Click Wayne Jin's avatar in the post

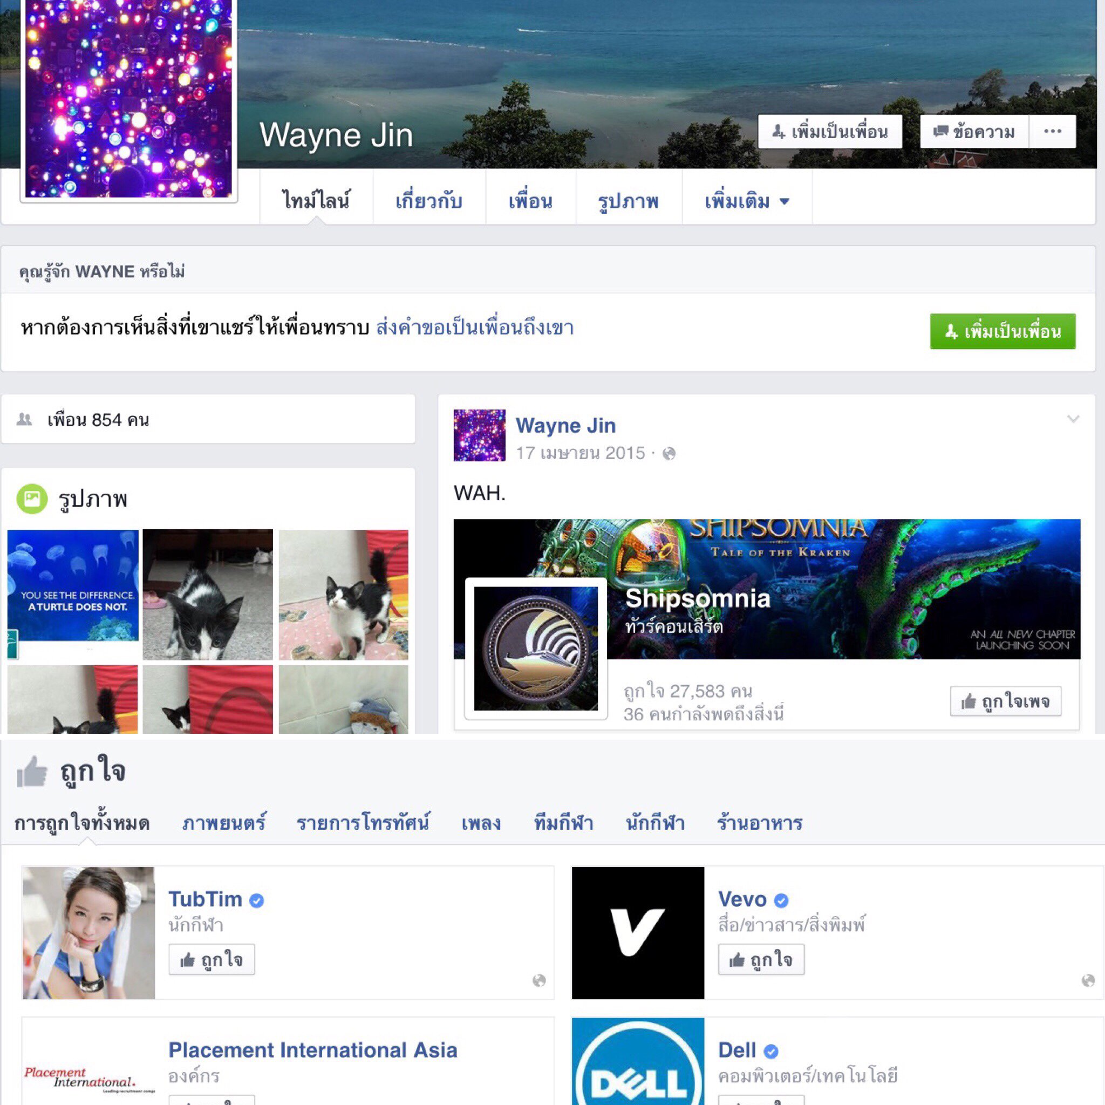coord(479,435)
